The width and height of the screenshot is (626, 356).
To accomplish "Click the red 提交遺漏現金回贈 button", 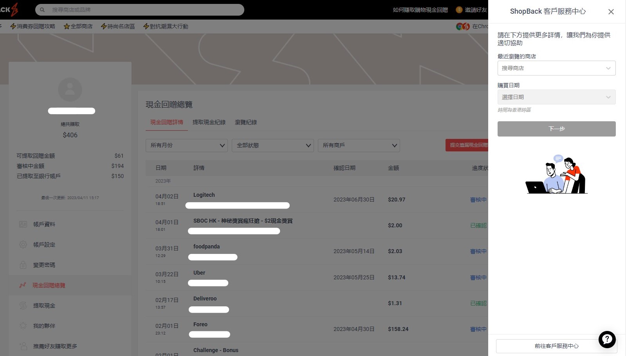I will tap(467, 145).
